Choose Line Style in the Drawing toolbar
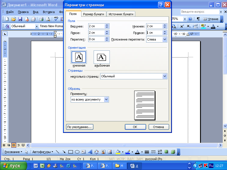 pos(147,152)
